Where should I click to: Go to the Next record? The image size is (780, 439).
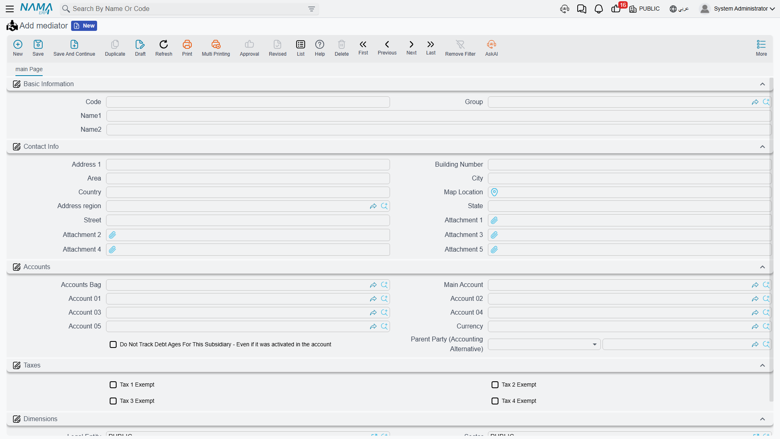click(412, 47)
